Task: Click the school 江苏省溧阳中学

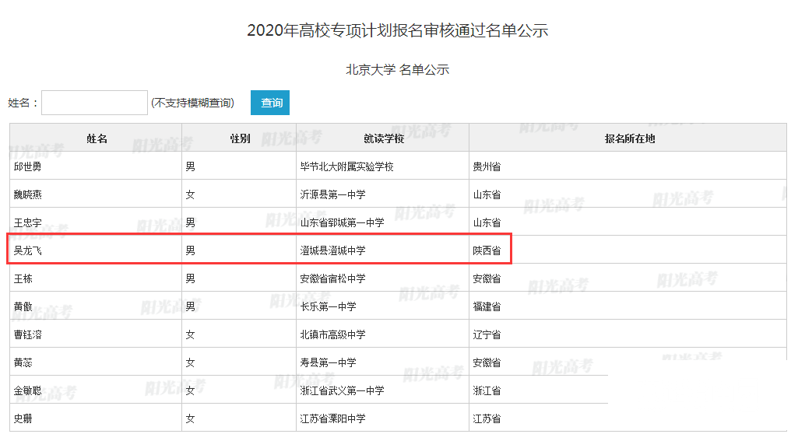Action: (332, 418)
